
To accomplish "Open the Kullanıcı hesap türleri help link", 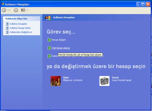I will (x=20, y=28).
